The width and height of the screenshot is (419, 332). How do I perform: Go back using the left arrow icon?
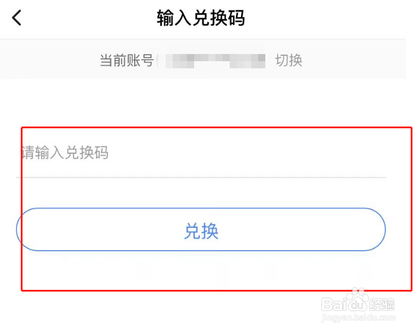[17, 18]
